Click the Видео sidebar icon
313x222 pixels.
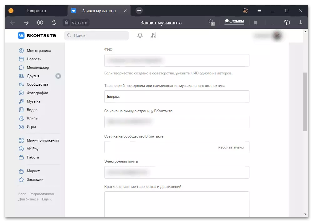pos(21,110)
